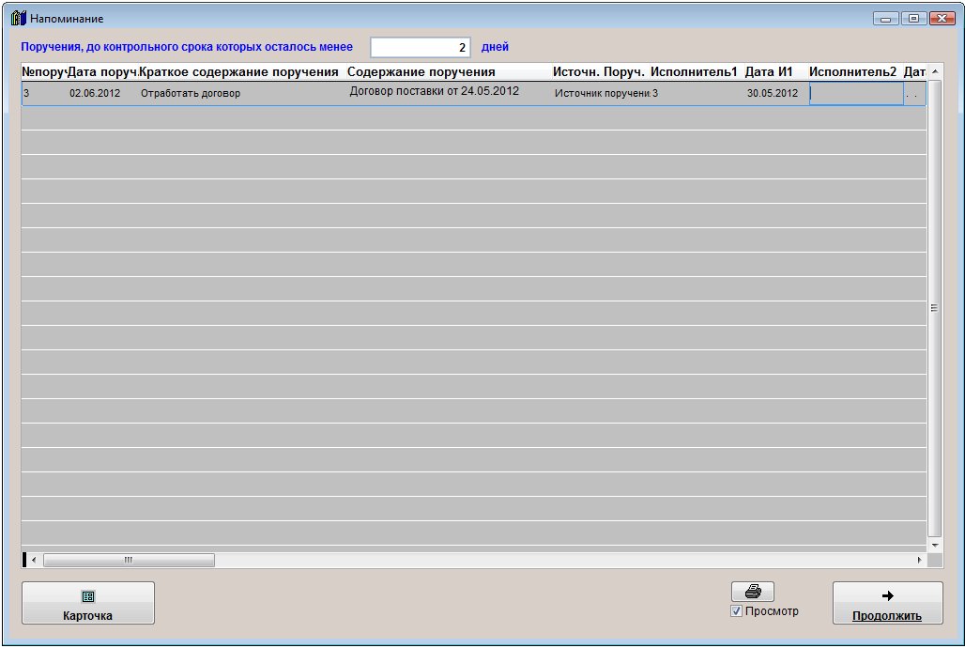The height and width of the screenshot is (648, 965).
Task: Click the horizontal scrollbar left arrow
Action: point(34,560)
